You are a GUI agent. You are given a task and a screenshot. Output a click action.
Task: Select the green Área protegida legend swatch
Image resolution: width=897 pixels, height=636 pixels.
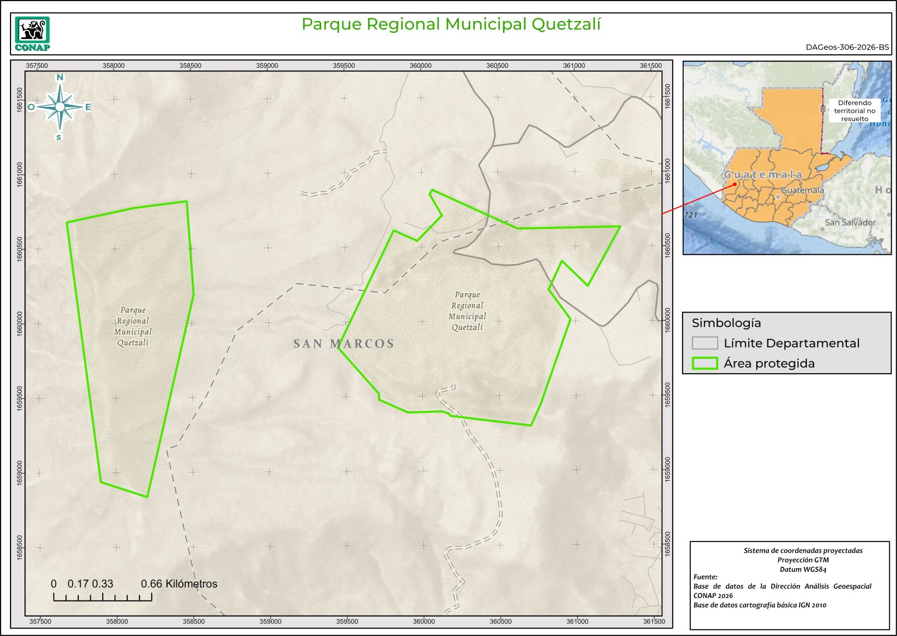[704, 363]
